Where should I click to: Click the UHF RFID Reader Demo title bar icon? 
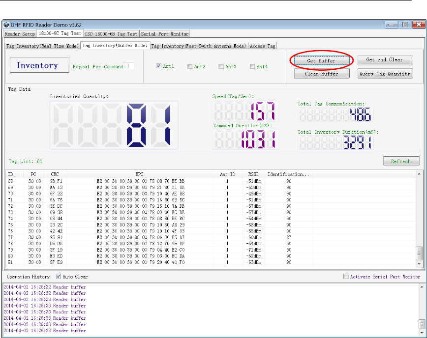pos(7,25)
